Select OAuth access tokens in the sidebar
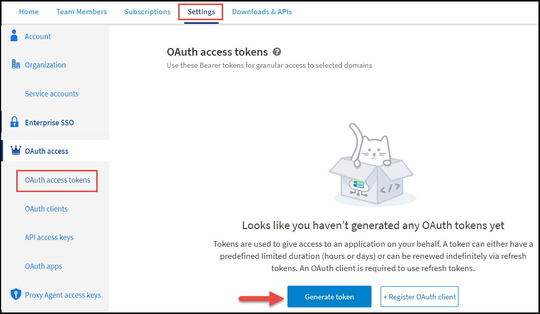This screenshot has width=540, height=314. 57,180
